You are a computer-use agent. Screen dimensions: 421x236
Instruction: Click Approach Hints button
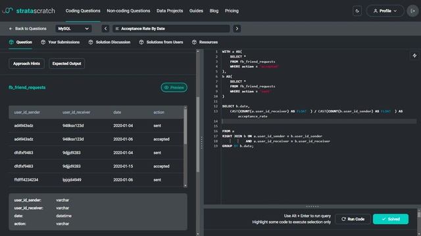26,64
